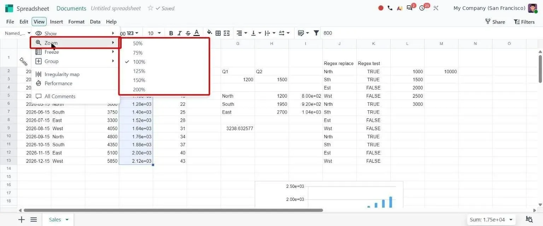Open the Edit menu
The width and height of the screenshot is (543, 226).
(x=24, y=22)
